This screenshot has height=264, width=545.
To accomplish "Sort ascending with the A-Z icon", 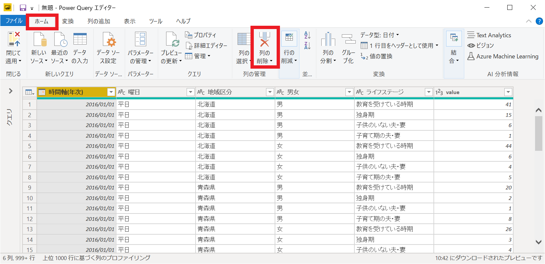I will pos(307,35).
